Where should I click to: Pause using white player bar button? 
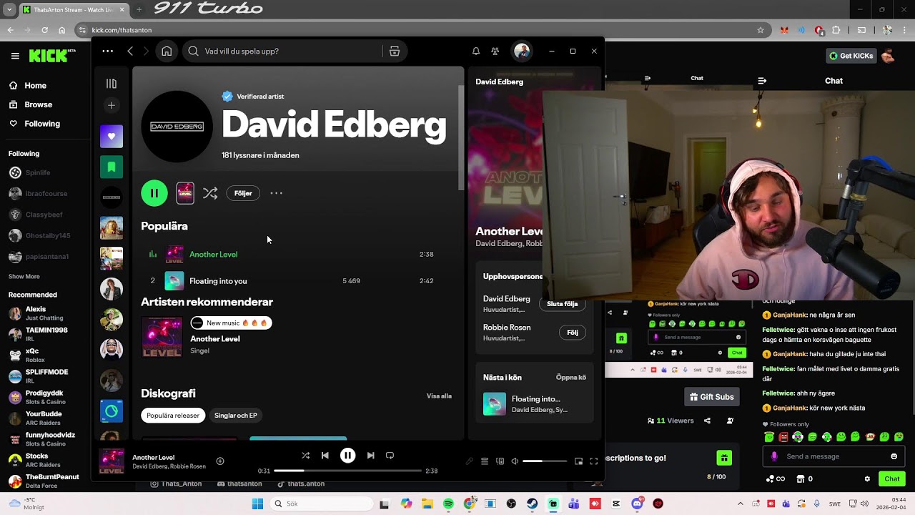tap(347, 456)
